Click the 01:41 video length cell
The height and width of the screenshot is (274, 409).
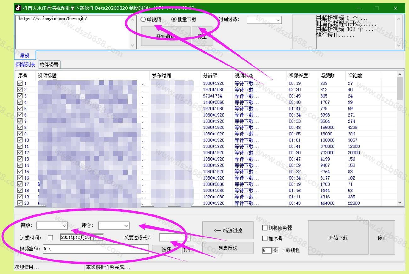295,109
